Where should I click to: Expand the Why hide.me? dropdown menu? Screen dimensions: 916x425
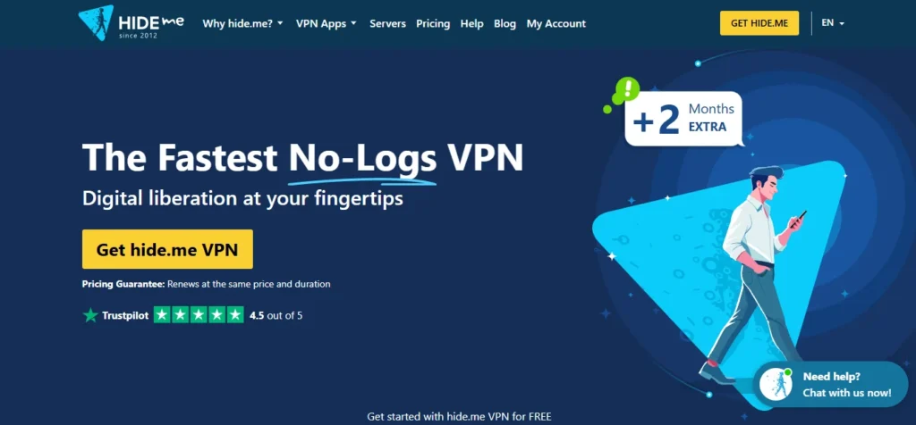(x=242, y=23)
